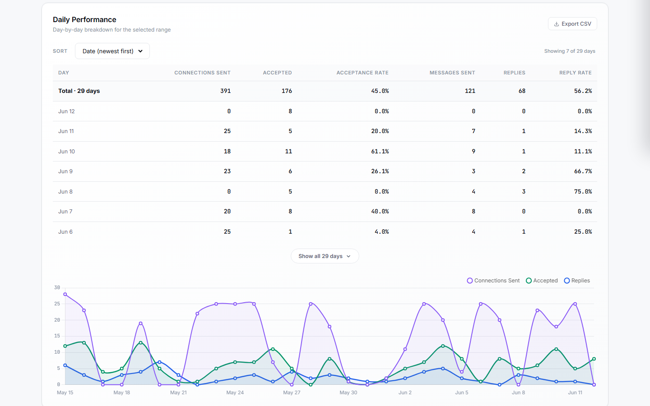Viewport: 650px width, 406px height.
Task: Click the Jun 12 green Accepted point
Action: [594, 359]
